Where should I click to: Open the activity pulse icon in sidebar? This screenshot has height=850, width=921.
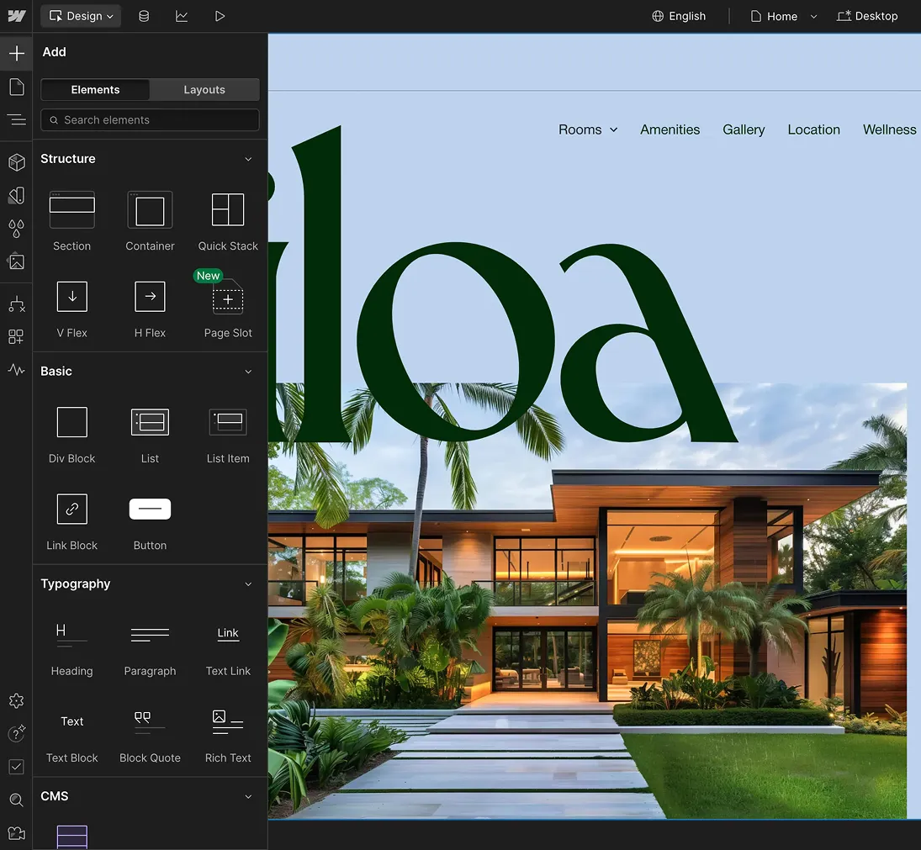(17, 369)
